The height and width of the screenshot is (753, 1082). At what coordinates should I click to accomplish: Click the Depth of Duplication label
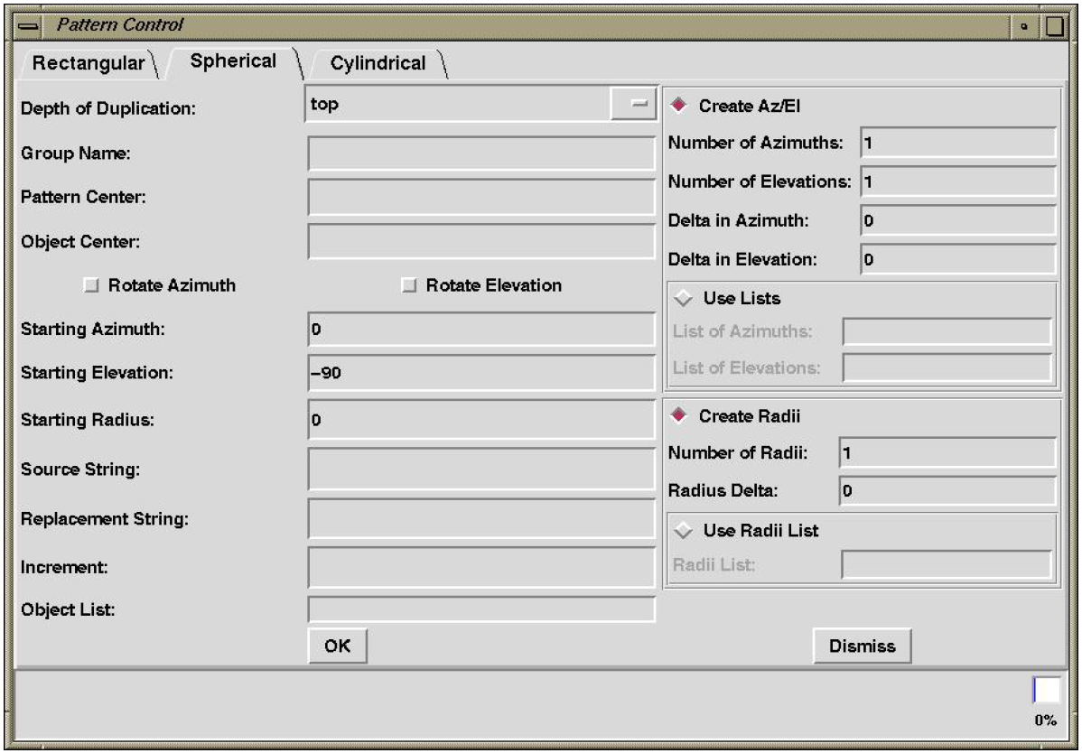pos(108,108)
